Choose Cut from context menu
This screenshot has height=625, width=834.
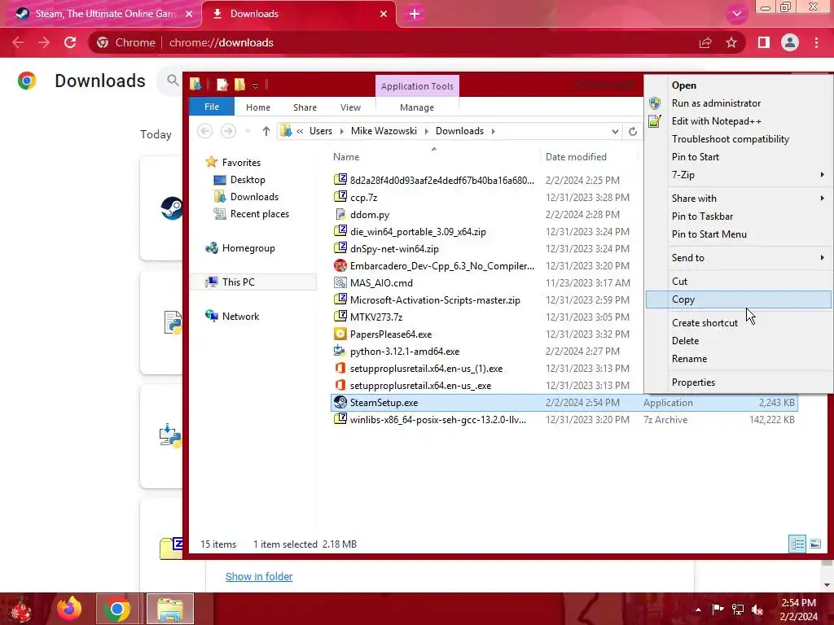pyautogui.click(x=738, y=281)
